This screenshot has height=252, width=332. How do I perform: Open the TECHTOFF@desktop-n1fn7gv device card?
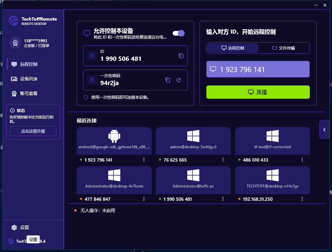(x=273, y=180)
